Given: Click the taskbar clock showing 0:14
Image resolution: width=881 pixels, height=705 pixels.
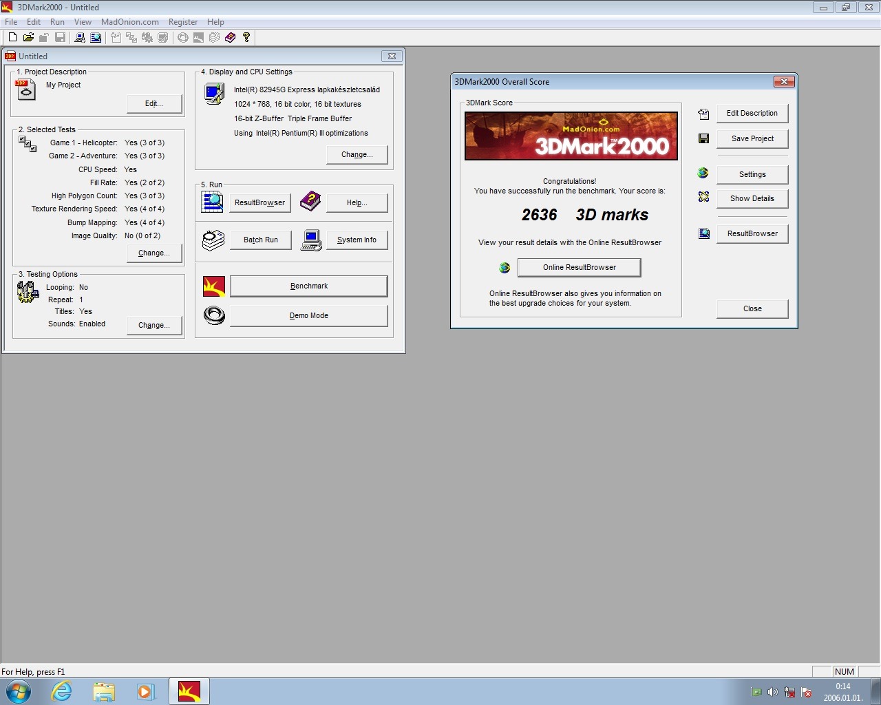Looking at the screenshot, I should 843,692.
